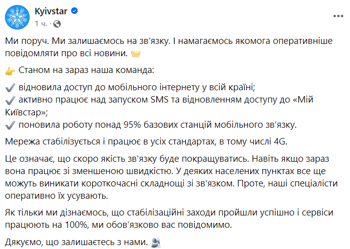Open the post options three-dot menu

pos(338,16)
